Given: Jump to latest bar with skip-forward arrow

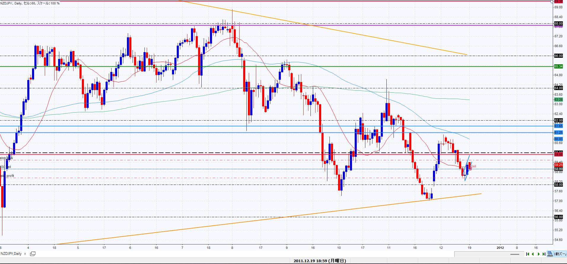Looking at the screenshot, I should (x=544, y=254).
